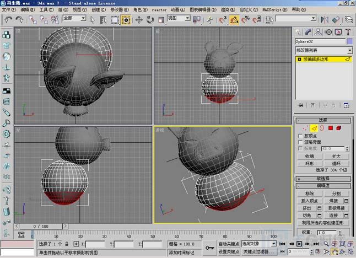This screenshot has width=356, height=258.
Task: Select the Bind to Space Warp tool
Action: coord(55,20)
